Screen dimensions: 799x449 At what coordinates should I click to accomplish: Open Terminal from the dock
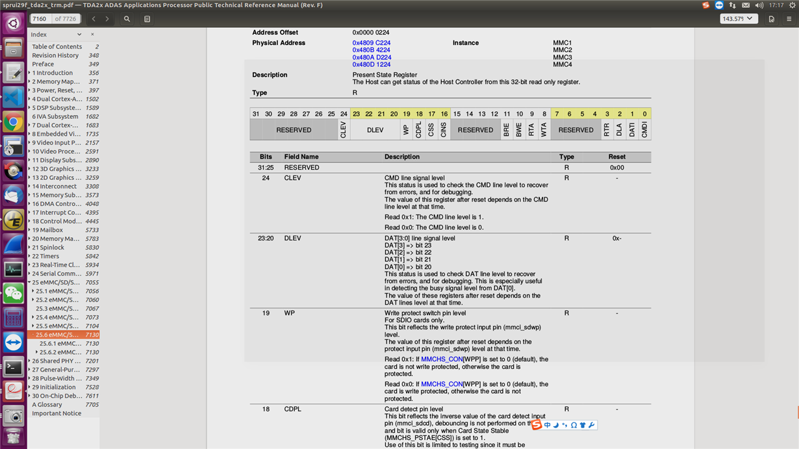[13, 367]
